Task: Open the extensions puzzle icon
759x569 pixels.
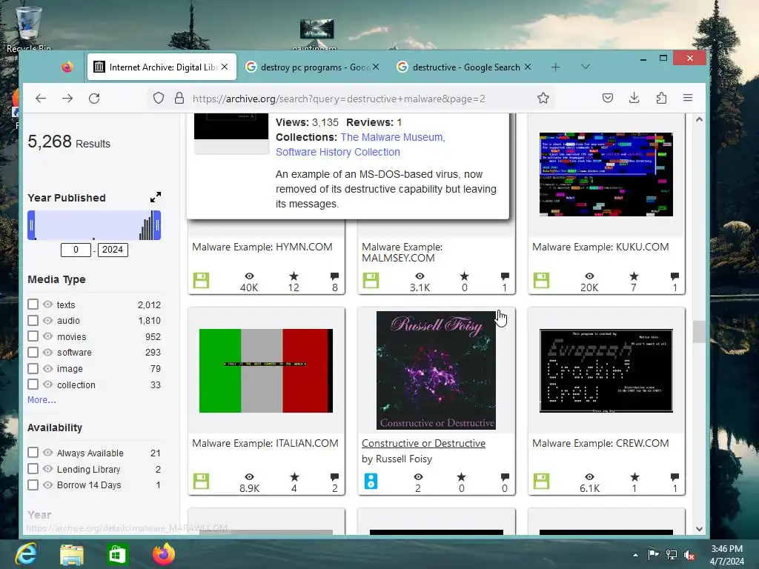Action: coord(661,99)
